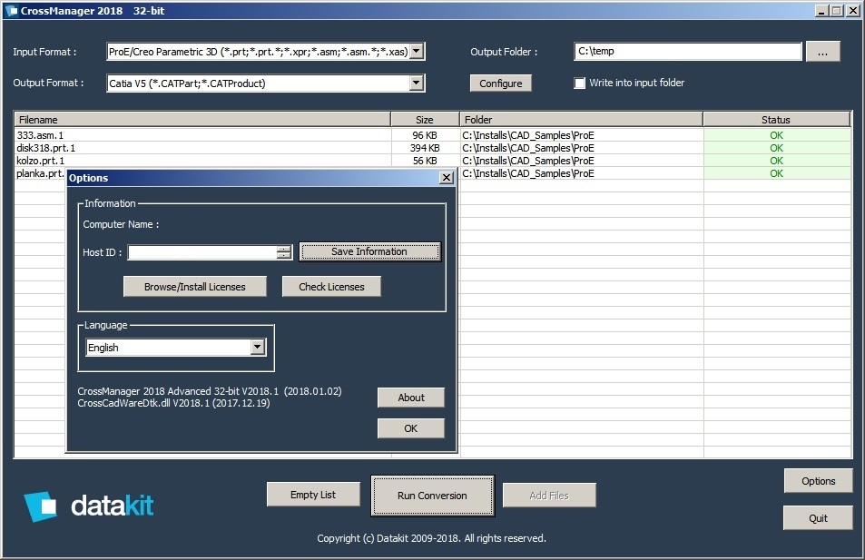Confirm the Options dialog with OK
The height and width of the screenshot is (560, 865).
click(x=411, y=428)
